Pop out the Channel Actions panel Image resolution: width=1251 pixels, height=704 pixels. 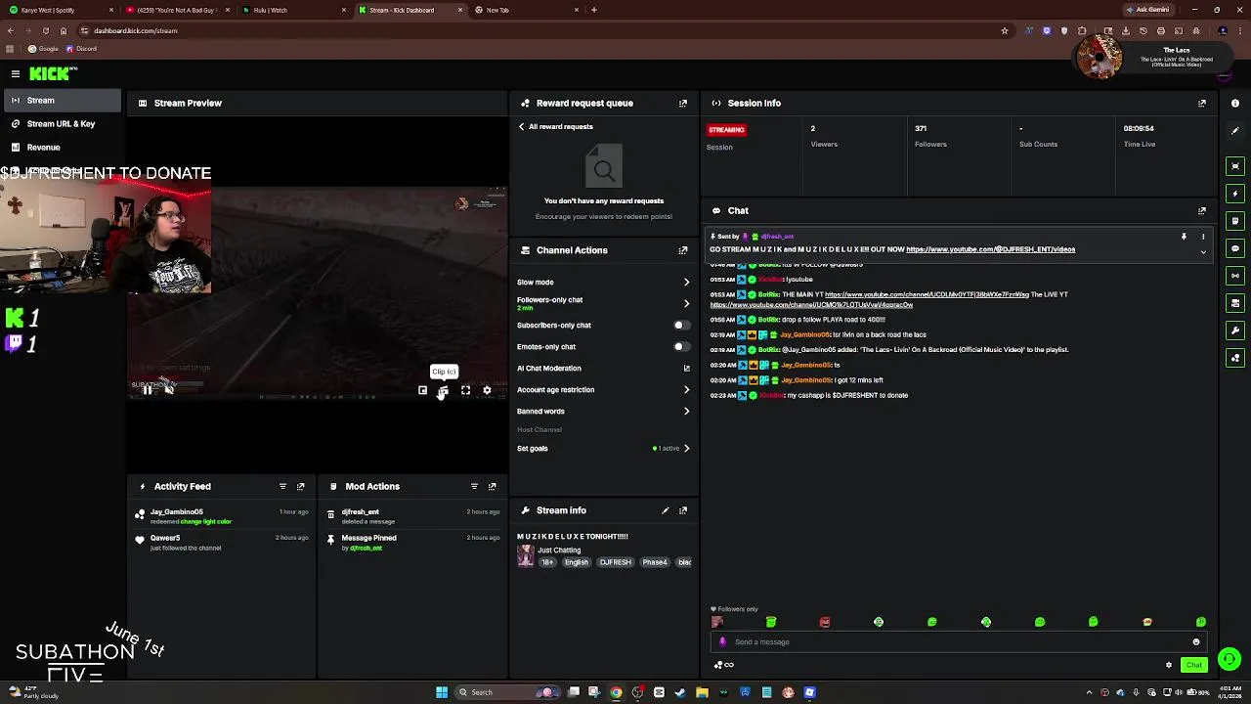[683, 250]
